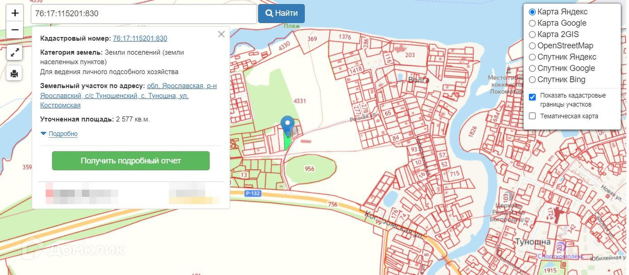Toggle fullscreen map view icon
Screen dimensions: 629x275
14,53
